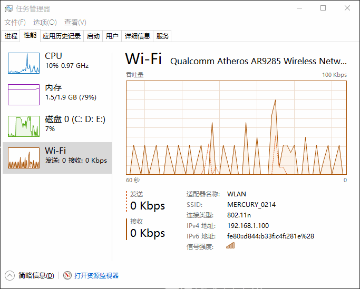
Task: Select the memory usage mini graph
Action: click(x=24, y=95)
